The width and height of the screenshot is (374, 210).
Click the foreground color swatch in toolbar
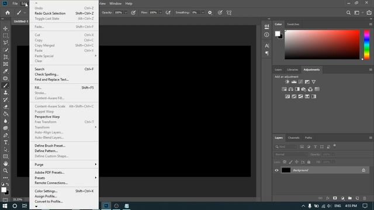[x=4, y=190]
